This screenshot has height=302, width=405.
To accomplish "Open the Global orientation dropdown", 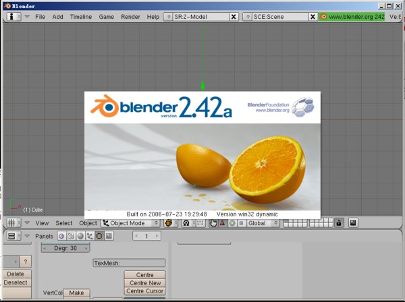I will [x=263, y=223].
